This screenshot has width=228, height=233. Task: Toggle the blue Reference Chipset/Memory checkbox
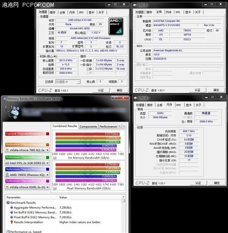click(x=47, y=169)
